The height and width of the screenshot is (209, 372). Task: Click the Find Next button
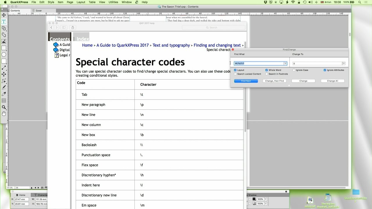coord(246,81)
